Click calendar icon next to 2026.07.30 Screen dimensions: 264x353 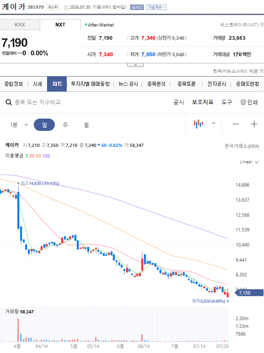click(x=66, y=8)
